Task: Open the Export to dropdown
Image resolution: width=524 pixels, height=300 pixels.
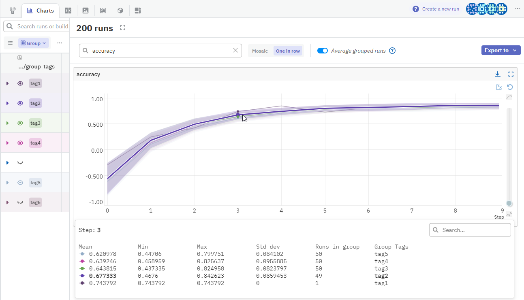Action: 500,50
